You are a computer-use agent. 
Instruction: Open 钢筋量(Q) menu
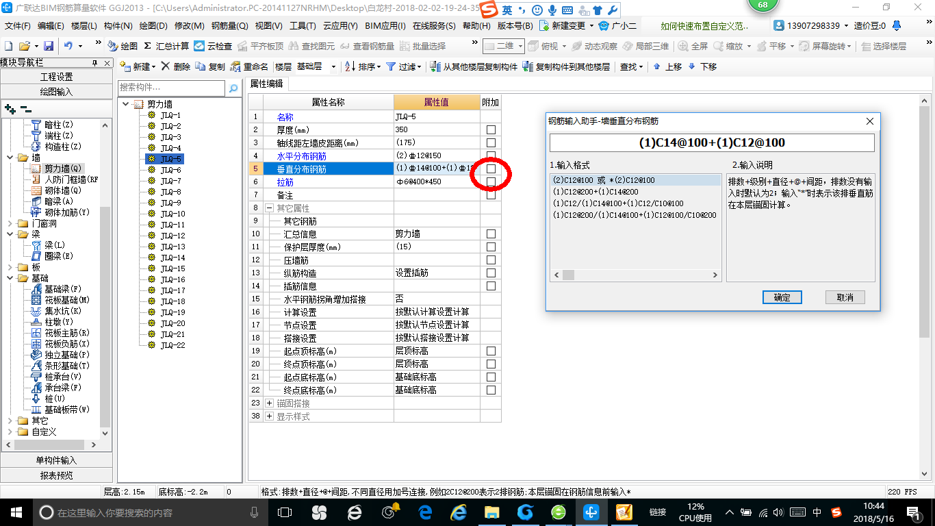(x=229, y=25)
